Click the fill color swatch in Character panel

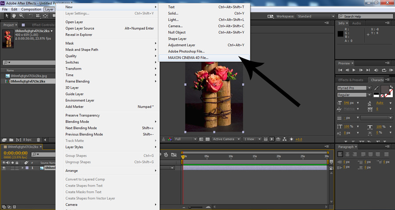[384, 89]
